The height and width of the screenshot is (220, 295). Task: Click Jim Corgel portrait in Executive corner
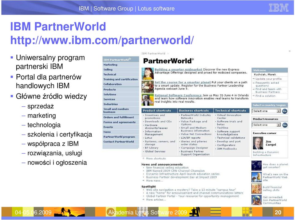point(258,143)
